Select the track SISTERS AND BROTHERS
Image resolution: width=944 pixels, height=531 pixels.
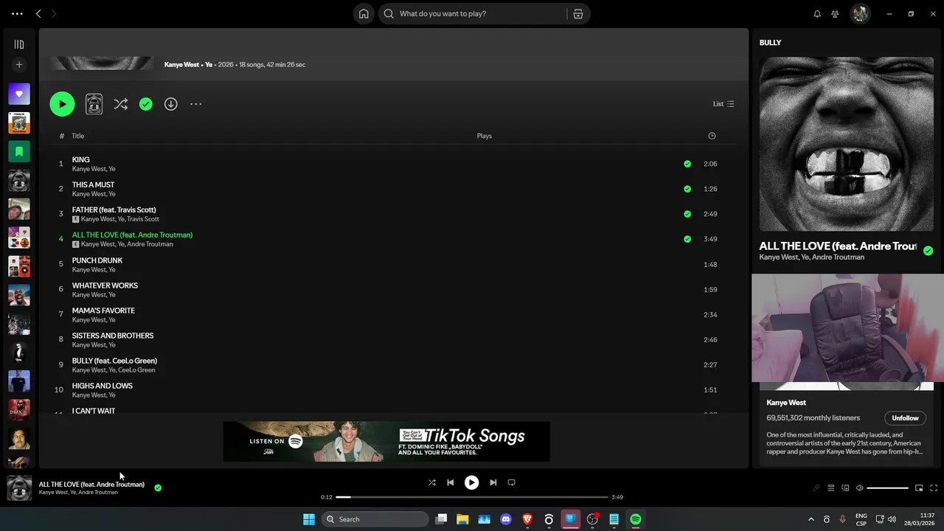(x=113, y=336)
